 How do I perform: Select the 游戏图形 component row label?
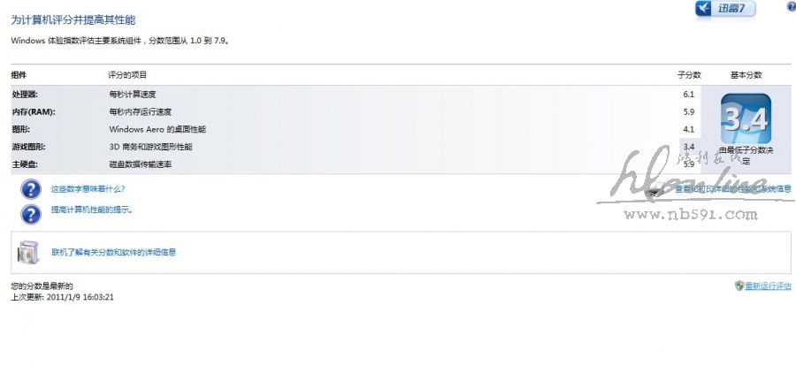(28, 147)
